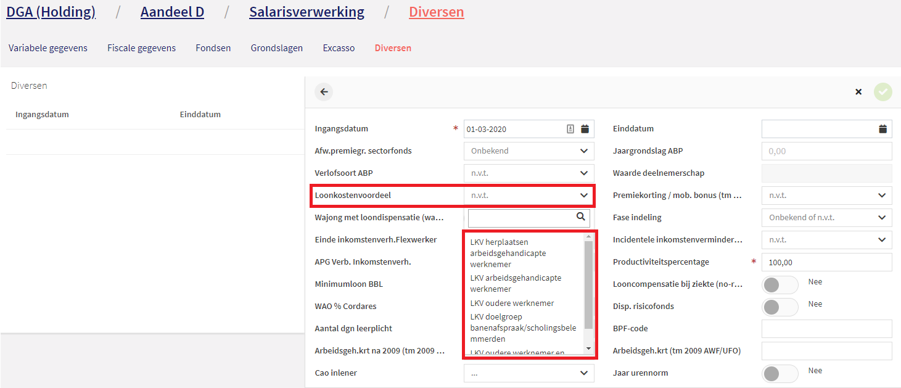Enable Looncompensatie bij ziekte toggle
901x388 pixels.
click(x=780, y=284)
